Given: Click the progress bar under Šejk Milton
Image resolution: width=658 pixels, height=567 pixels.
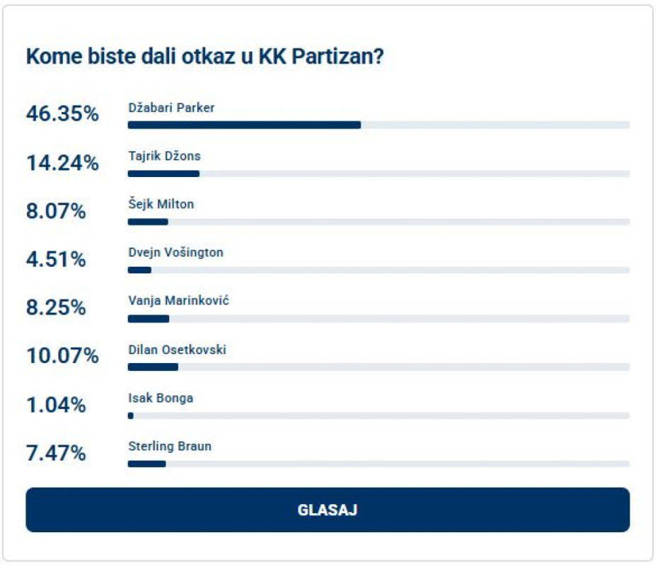Looking at the screenshot, I should (379, 222).
